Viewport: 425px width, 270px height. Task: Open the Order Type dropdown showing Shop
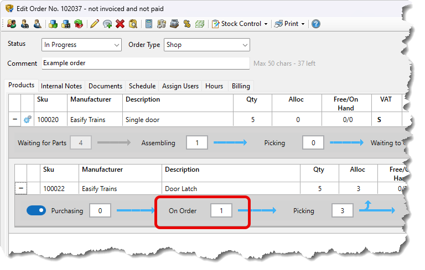click(206, 45)
